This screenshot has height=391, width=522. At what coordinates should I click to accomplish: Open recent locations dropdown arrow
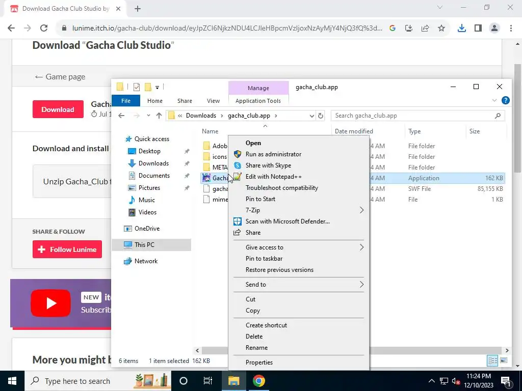pyautogui.click(x=148, y=116)
